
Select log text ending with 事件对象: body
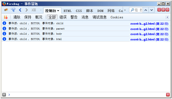click(x=35, y=34)
